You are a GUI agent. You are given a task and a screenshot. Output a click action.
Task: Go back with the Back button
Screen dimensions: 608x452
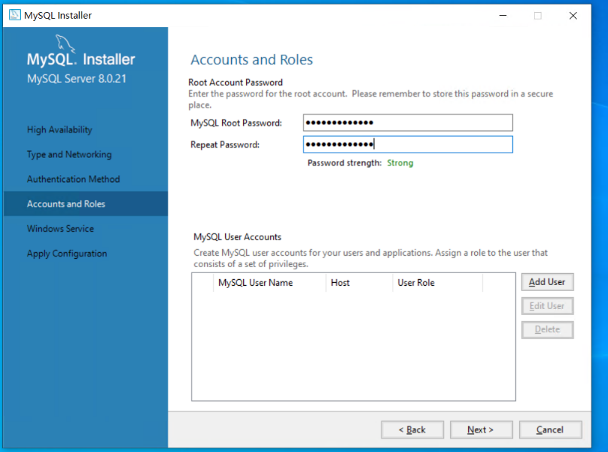(412, 429)
